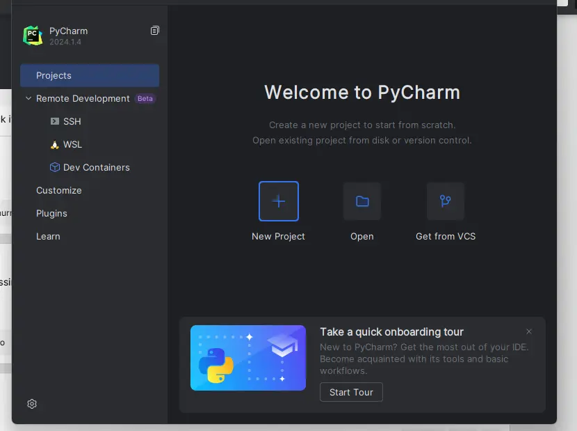This screenshot has width=577, height=431.
Task: Click the Start Tour button
Action: [x=351, y=392]
